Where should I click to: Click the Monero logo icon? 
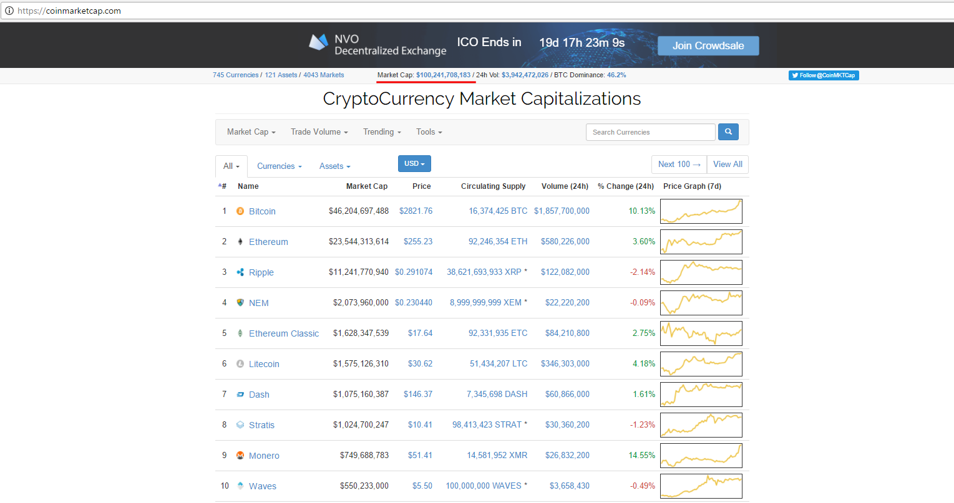tap(240, 456)
